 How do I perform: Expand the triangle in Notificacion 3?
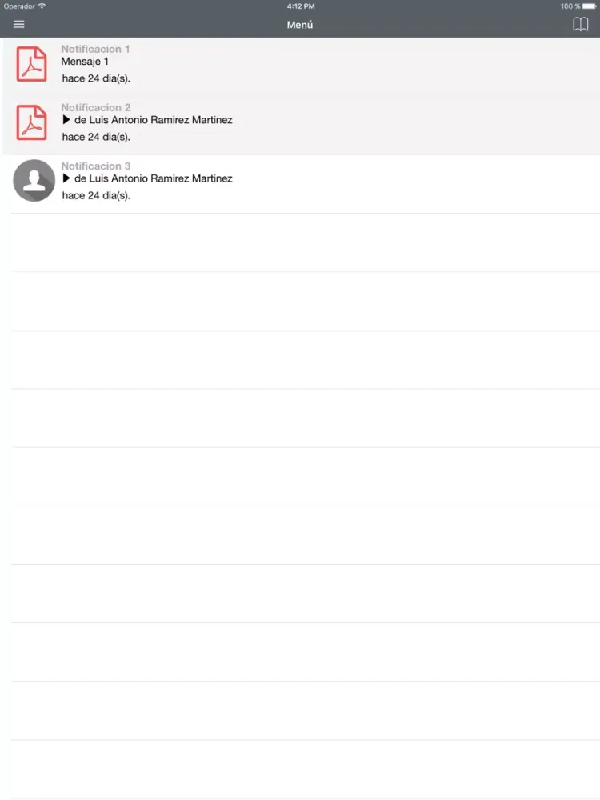pos(66,178)
